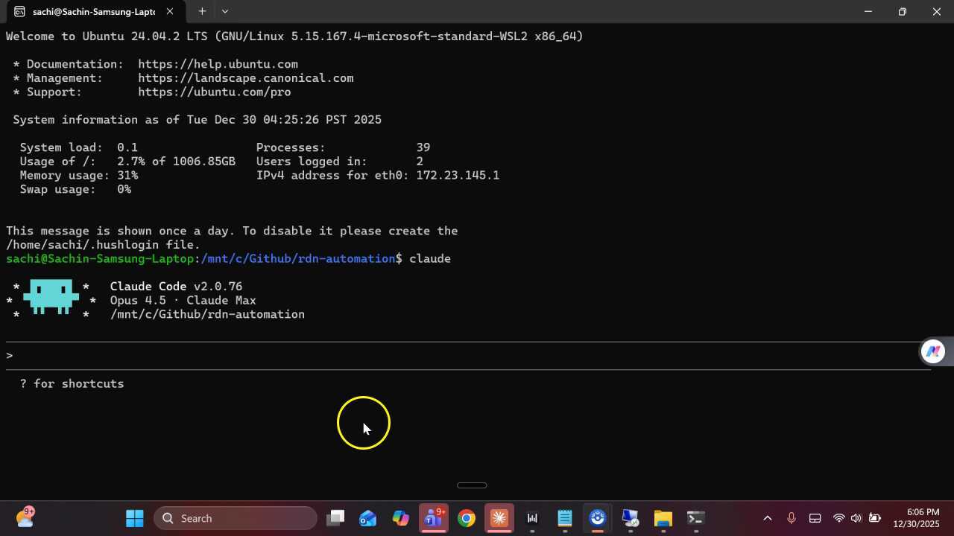Launch Google Chrome from the taskbar
Viewport: 954px width, 536px height.
point(467,518)
